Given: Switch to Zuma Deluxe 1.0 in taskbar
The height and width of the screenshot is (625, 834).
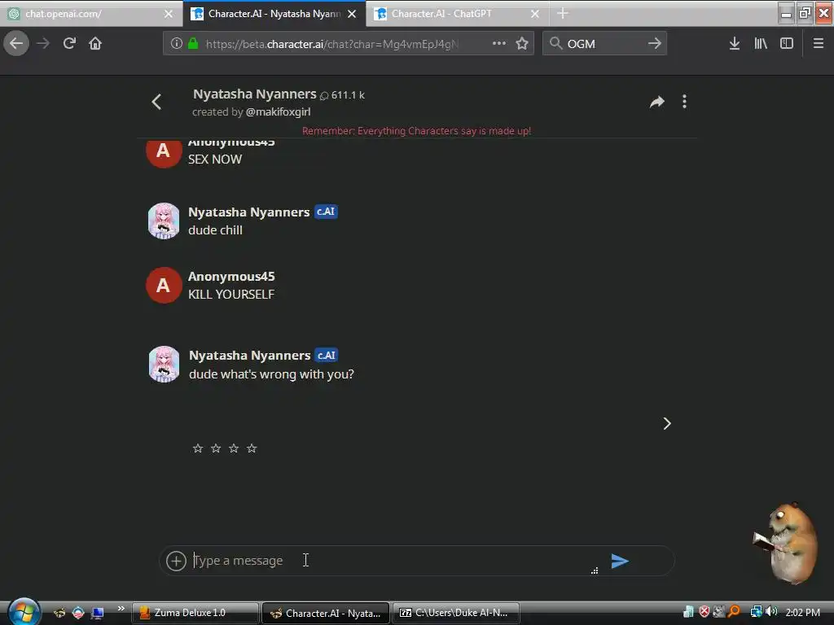Looking at the screenshot, I should pos(195,613).
